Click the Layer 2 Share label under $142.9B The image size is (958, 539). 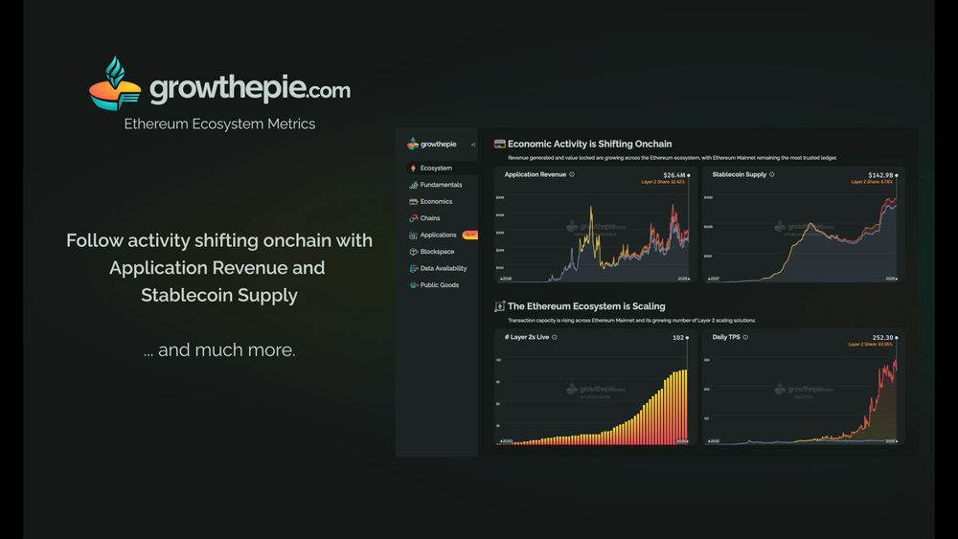(872, 182)
